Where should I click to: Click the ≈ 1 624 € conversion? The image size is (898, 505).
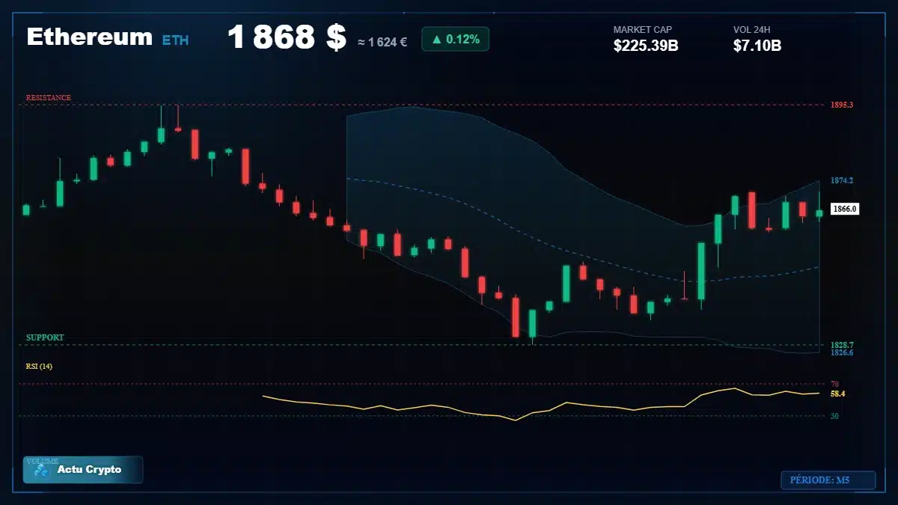[382, 42]
